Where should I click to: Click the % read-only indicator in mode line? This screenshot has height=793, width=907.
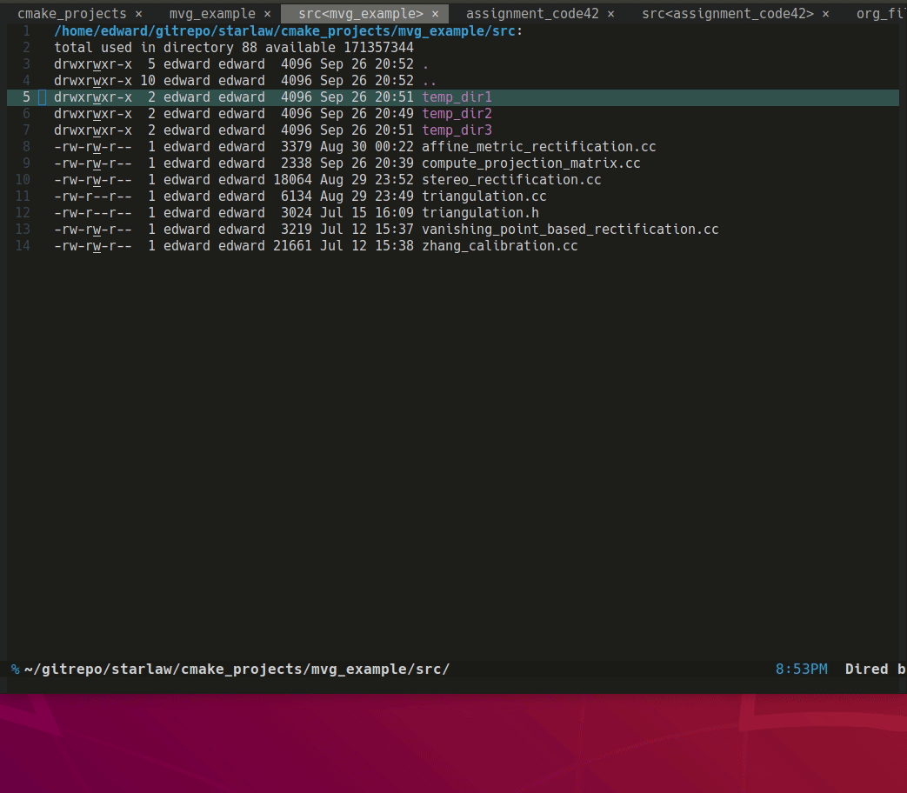(x=15, y=670)
